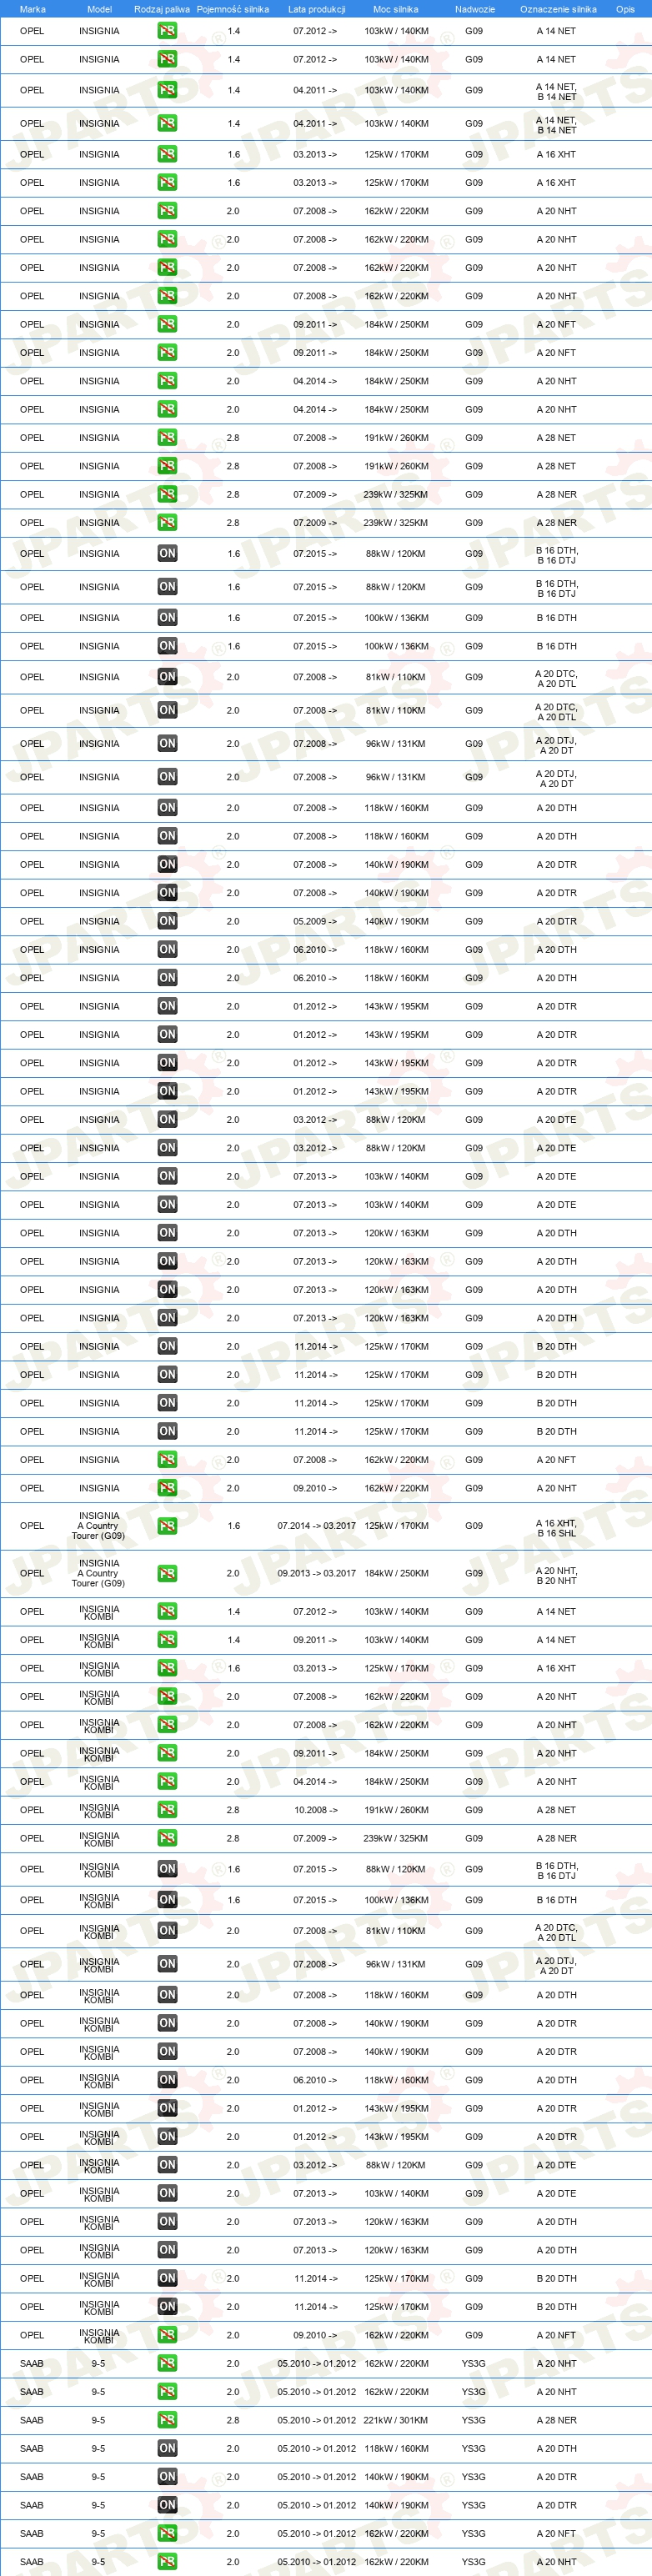Click 06.2010 -> date in the Insignia Kombi row
Image resolution: width=652 pixels, height=2576 pixels.
click(315, 2080)
